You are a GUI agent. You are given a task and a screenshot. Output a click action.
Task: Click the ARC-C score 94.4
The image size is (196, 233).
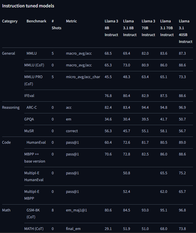(x=145, y=107)
